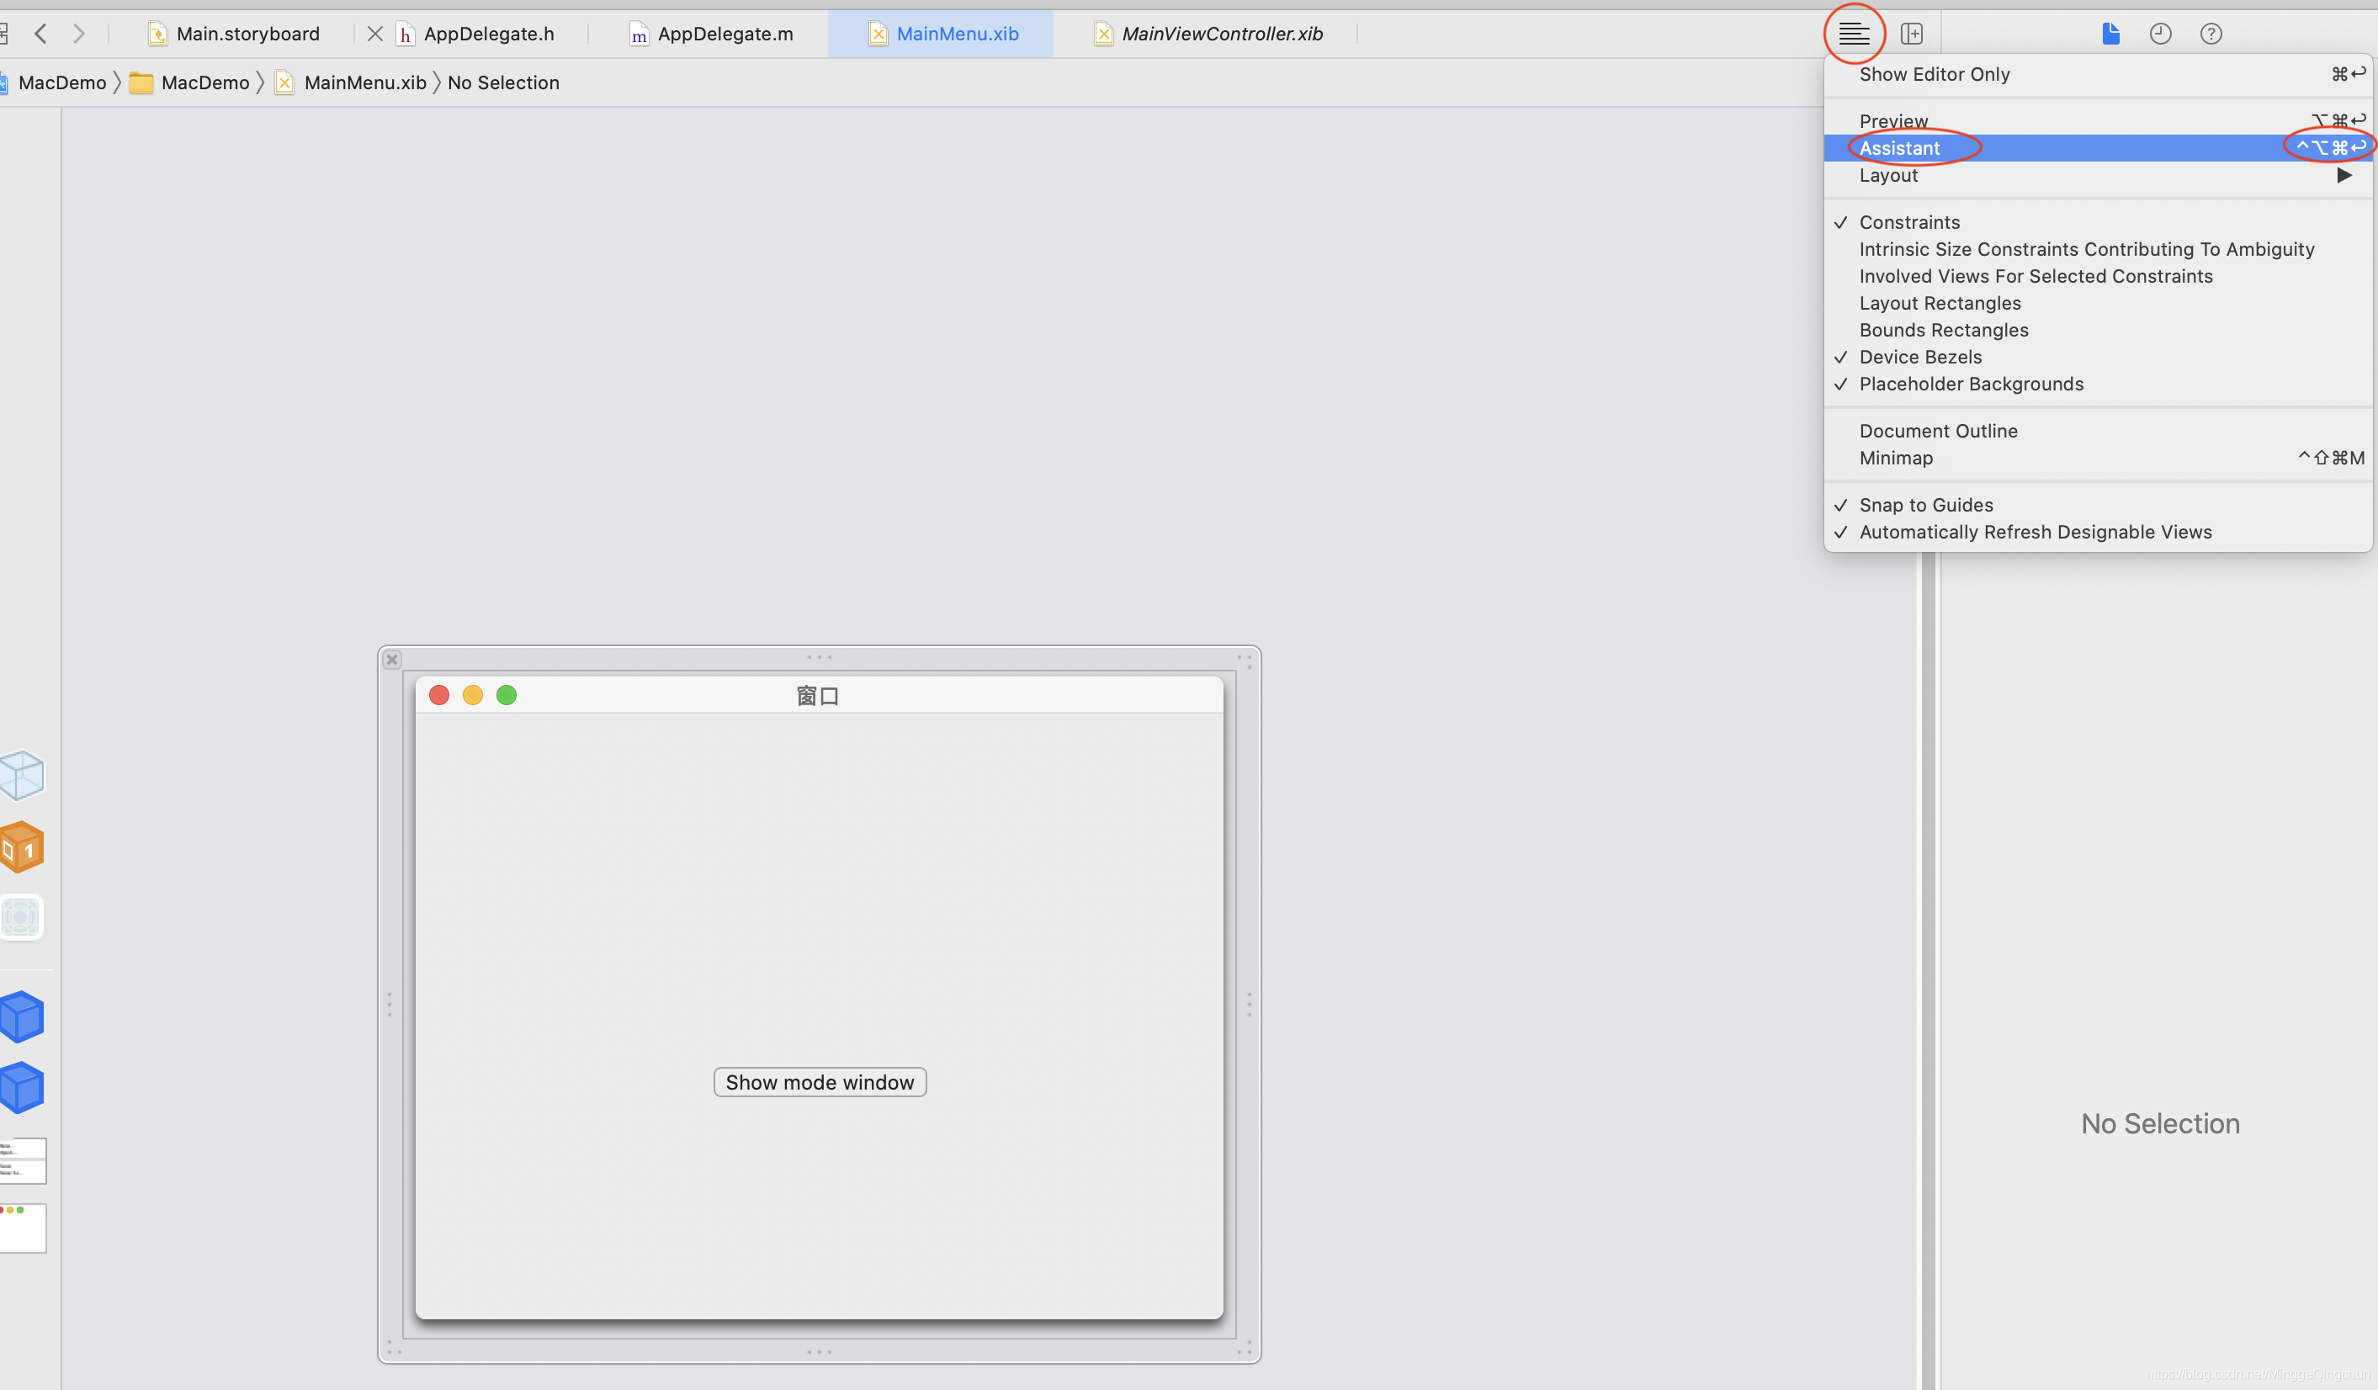2378x1390 pixels.
Task: Click the forward navigation arrow
Action: point(79,34)
